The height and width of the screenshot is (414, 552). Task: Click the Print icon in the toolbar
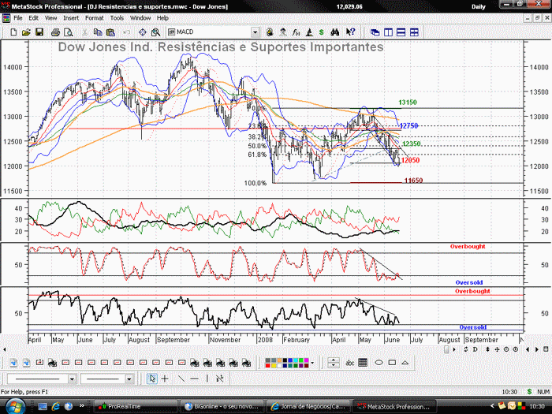[x=55, y=32]
